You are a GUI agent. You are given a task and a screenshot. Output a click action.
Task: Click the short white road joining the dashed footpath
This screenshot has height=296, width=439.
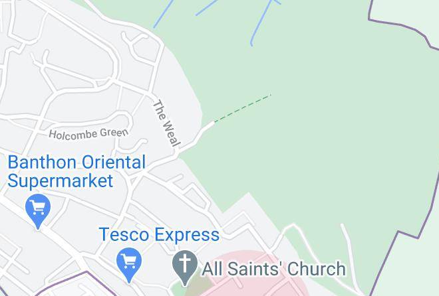pos(196,138)
